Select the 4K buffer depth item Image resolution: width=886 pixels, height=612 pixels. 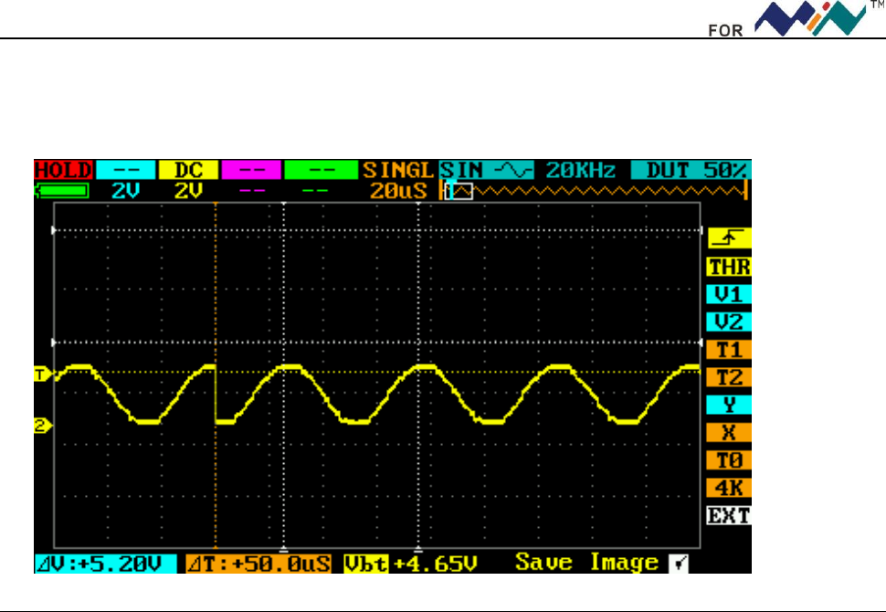729,489
